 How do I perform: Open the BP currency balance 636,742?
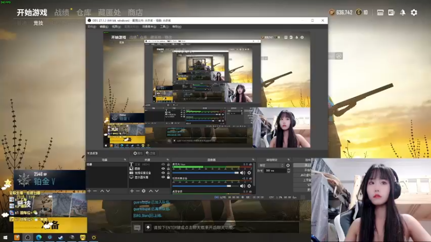tap(341, 12)
